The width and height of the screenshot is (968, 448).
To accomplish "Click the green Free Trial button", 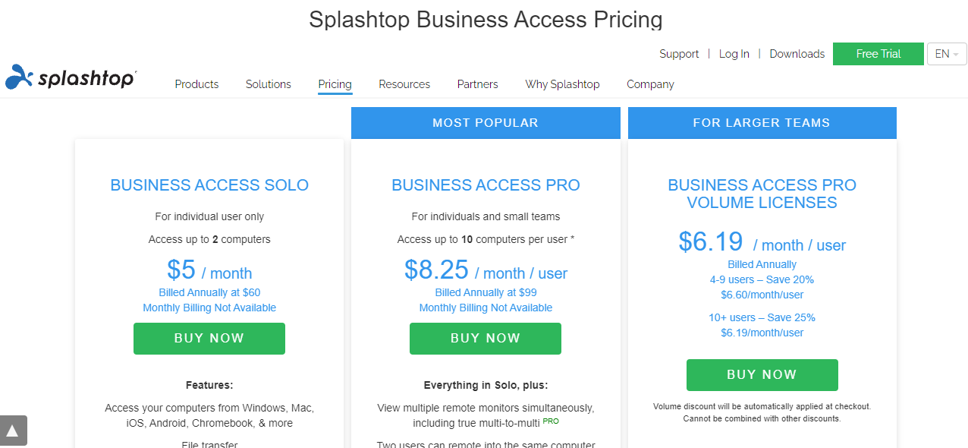I will (878, 54).
